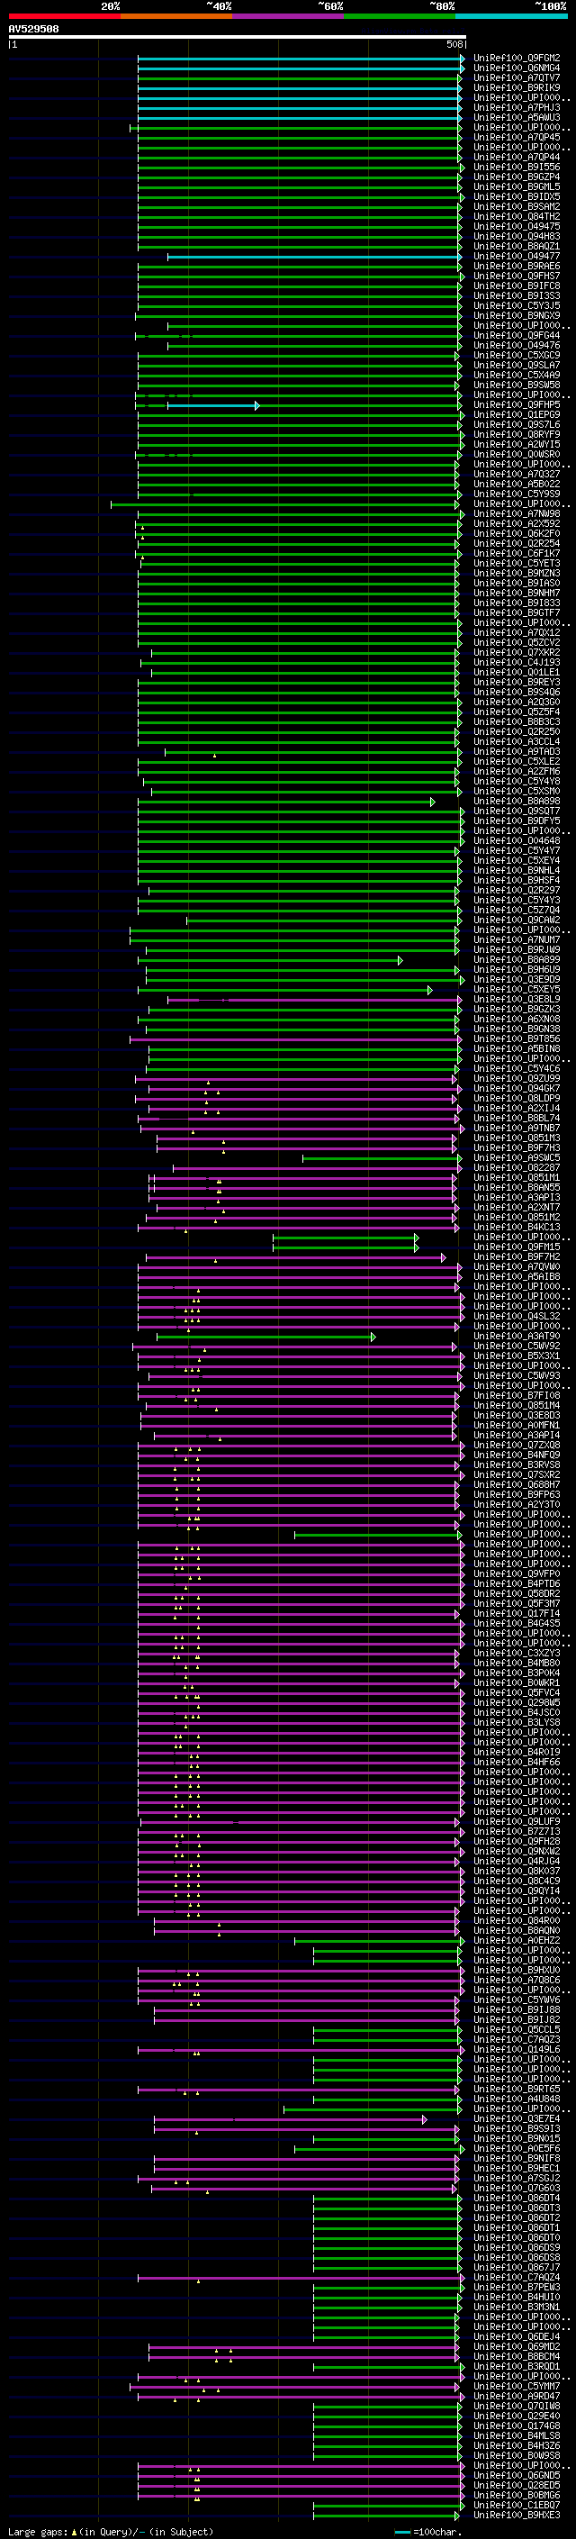Select the UniRef100_A7QP45 label
This screenshot has height=2539, width=576.
517,137
